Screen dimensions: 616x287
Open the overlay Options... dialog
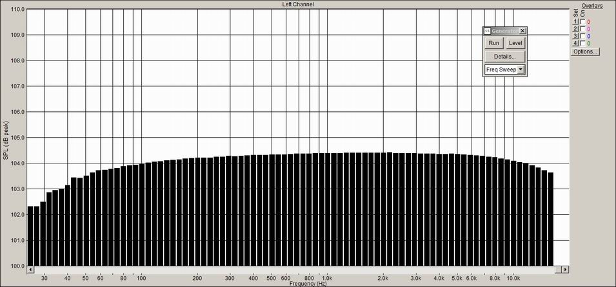pos(585,51)
